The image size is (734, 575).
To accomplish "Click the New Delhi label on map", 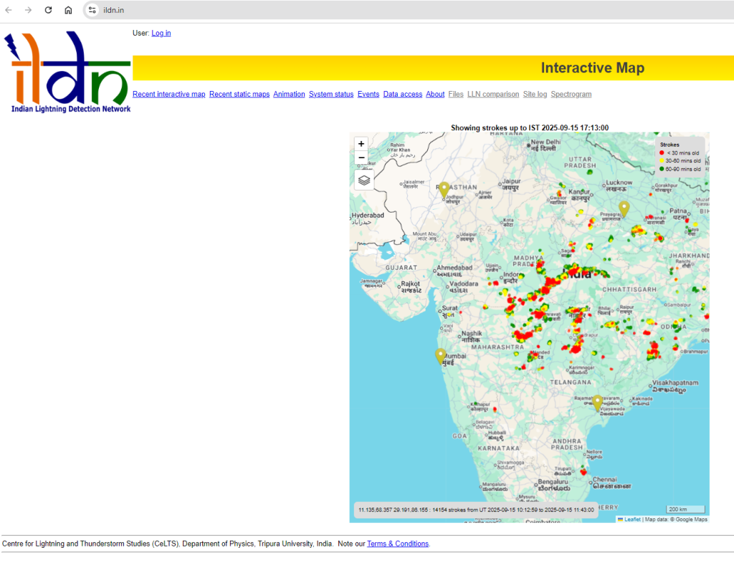I will click(x=545, y=145).
